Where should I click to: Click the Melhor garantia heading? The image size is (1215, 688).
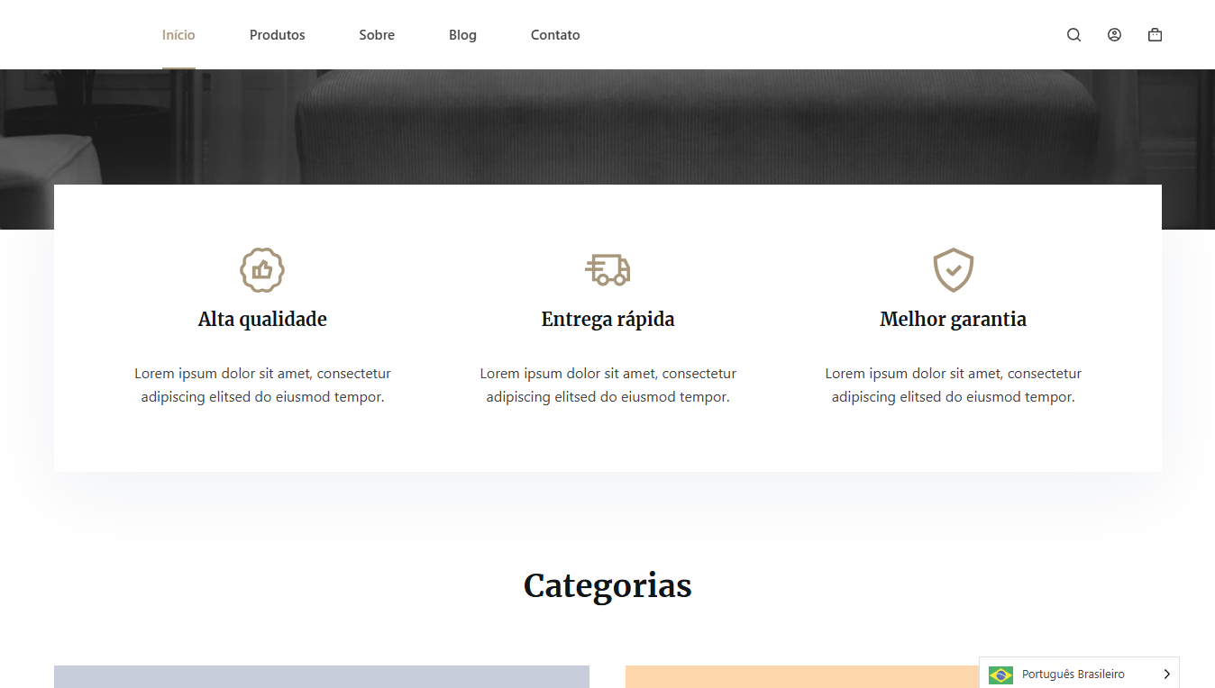click(x=953, y=320)
